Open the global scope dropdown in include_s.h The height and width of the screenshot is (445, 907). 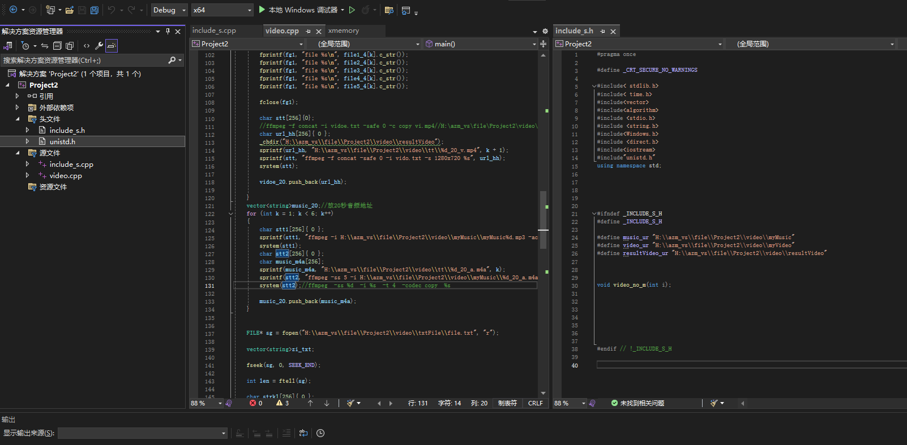[x=813, y=44]
